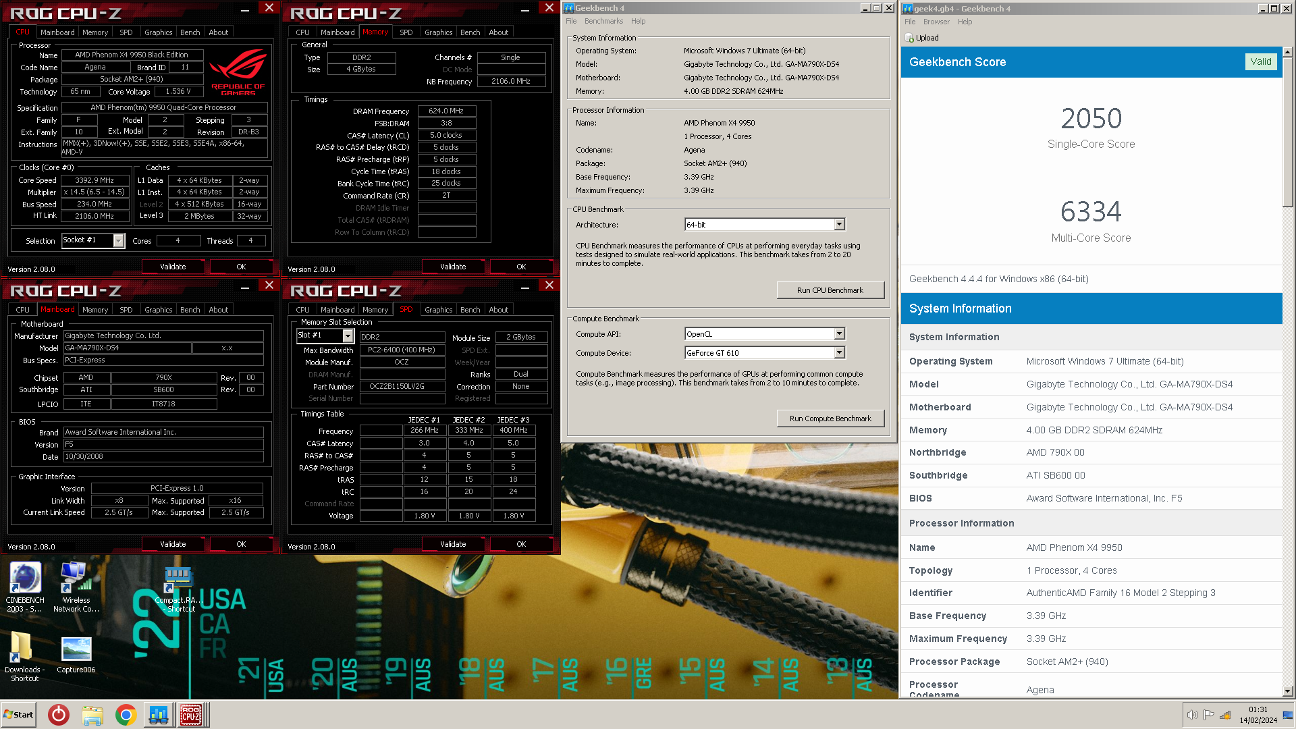Switch to Caches-showing CPU-Z window's Bench tab
This screenshot has height=729, width=1296.
pos(190,32)
